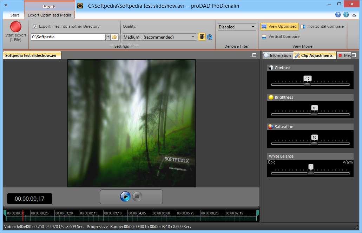
Task: Click the White Balance slider handle at 0
Action: [310, 173]
